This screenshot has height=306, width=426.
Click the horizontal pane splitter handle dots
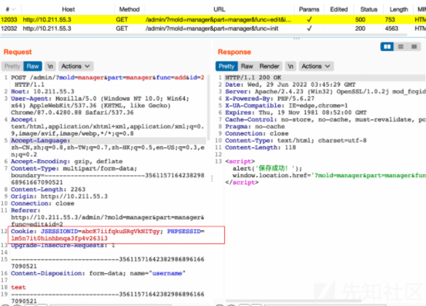[296, 39]
